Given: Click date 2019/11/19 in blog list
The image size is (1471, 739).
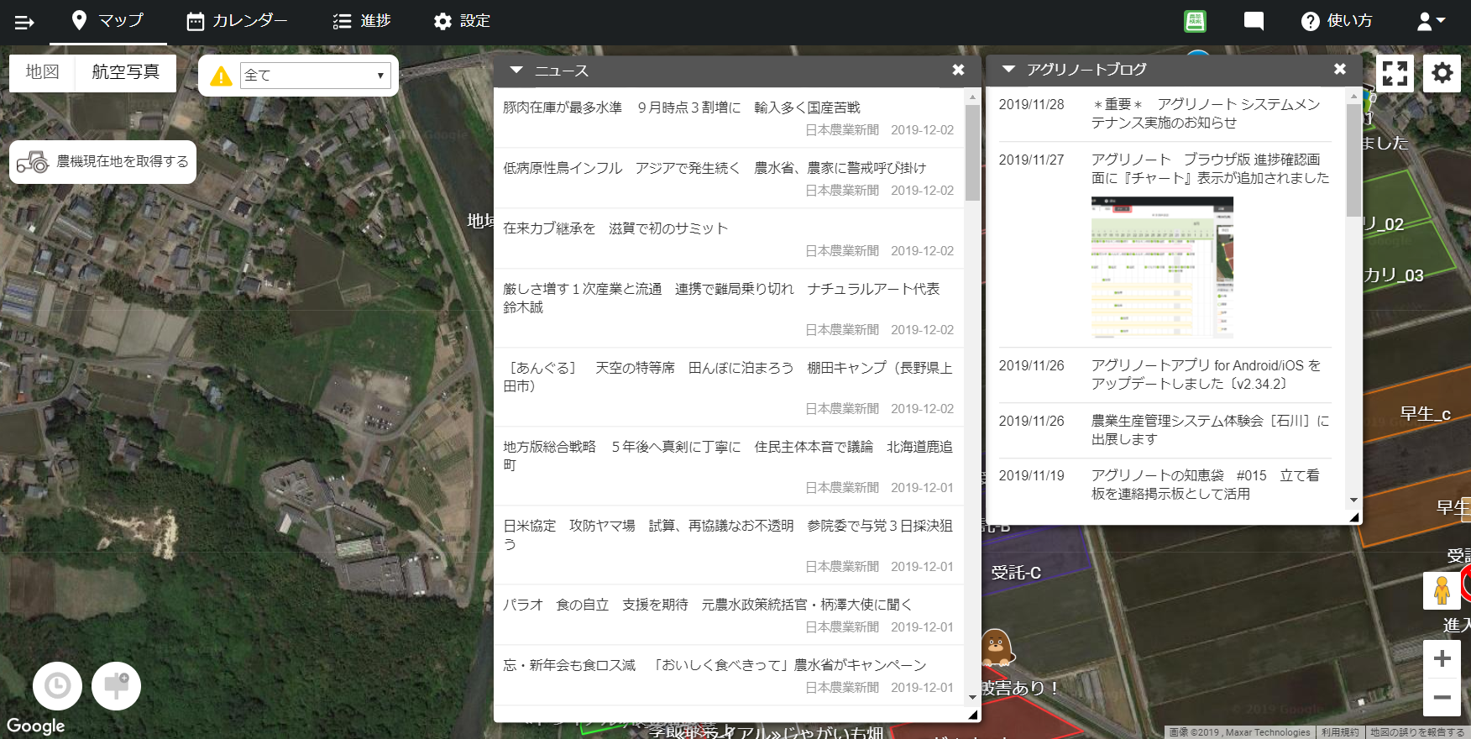Looking at the screenshot, I should pos(1031,475).
